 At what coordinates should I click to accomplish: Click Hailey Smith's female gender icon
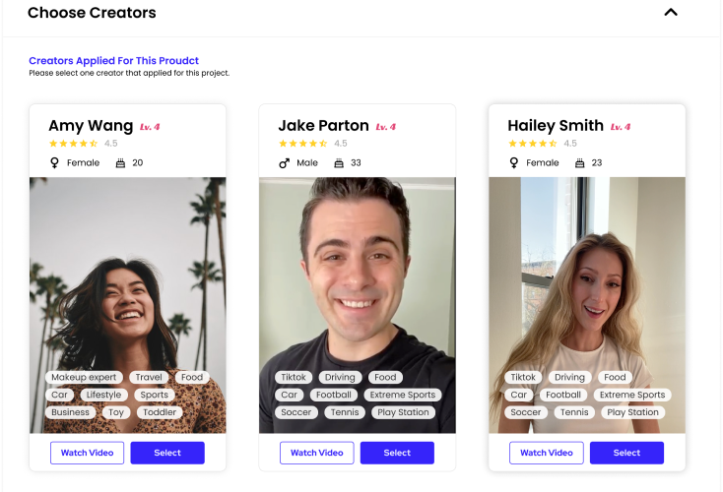(x=513, y=162)
